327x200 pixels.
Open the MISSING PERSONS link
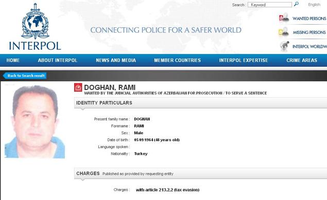coord(309,32)
